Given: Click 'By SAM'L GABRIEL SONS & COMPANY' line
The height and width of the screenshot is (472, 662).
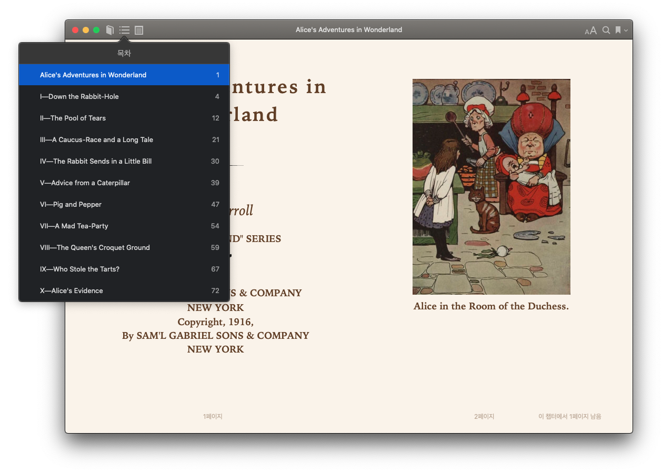Looking at the screenshot, I should tap(216, 336).
